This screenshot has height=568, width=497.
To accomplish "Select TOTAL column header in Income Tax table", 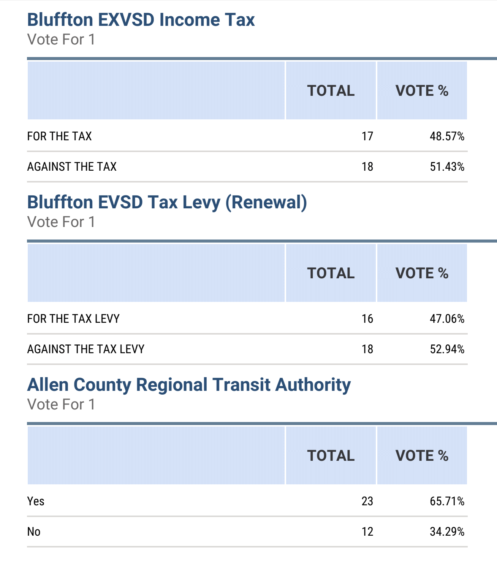I will (x=331, y=90).
